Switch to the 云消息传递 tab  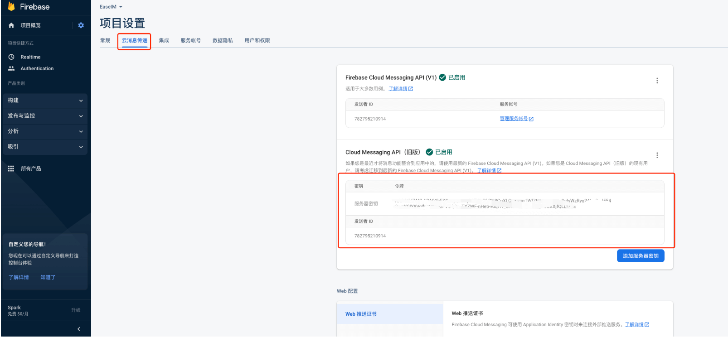134,41
